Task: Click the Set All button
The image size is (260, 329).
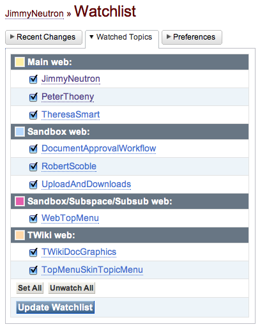Action: (x=30, y=288)
